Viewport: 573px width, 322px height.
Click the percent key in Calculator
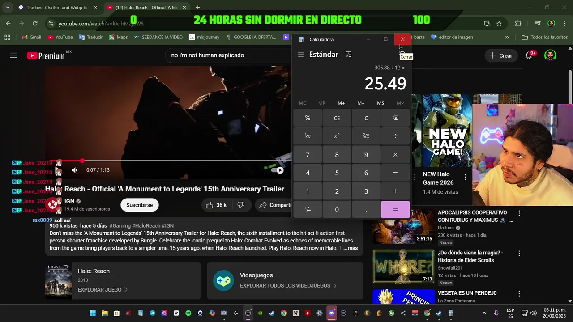(308, 118)
